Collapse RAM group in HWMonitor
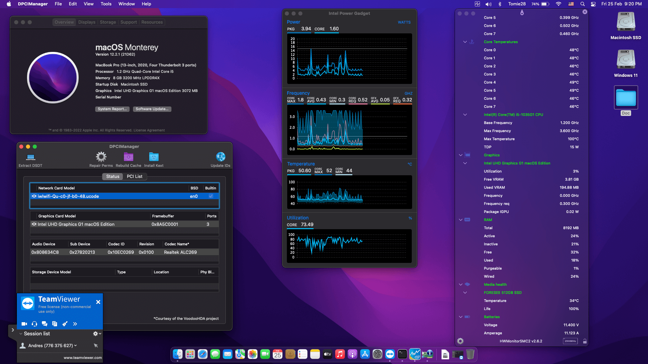648x364 pixels. tap(461, 220)
